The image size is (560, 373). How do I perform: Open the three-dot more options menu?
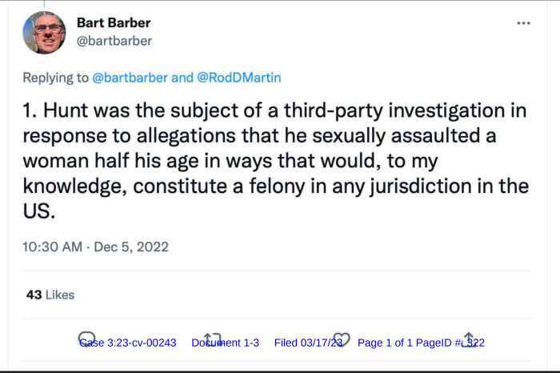(524, 22)
